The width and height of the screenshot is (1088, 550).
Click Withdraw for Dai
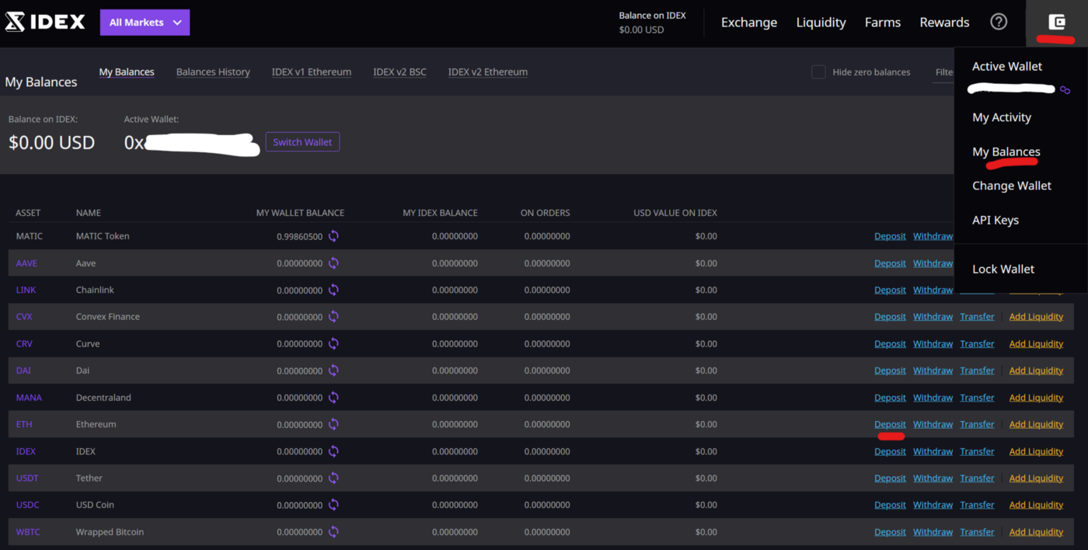933,371
